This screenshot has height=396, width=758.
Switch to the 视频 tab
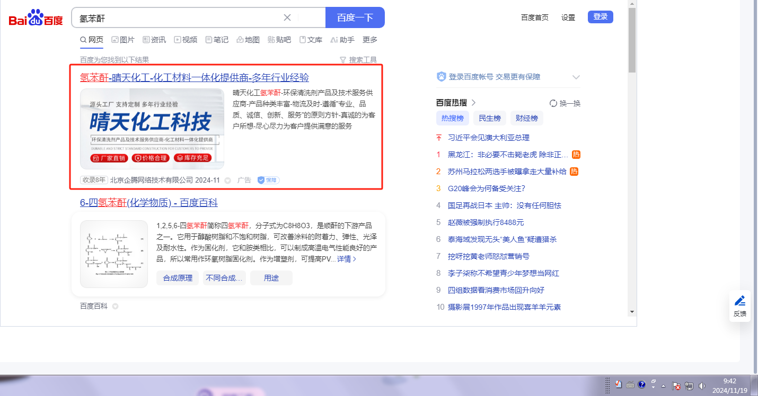(x=186, y=40)
